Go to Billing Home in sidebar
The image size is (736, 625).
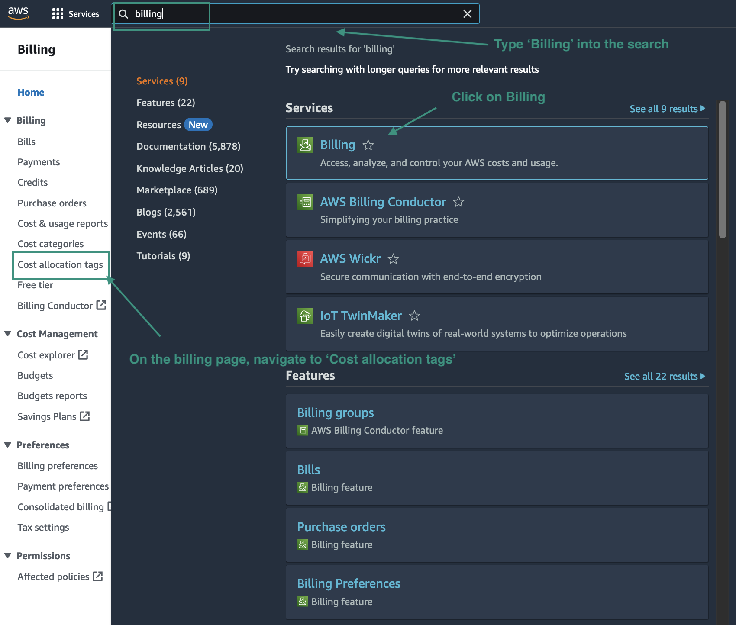point(31,92)
